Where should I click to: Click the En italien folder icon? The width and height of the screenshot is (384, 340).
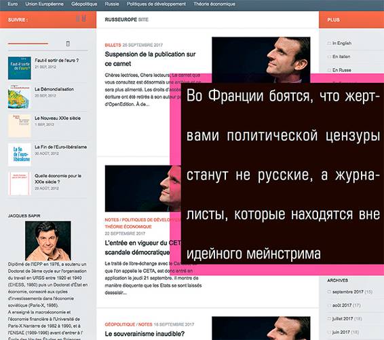(x=329, y=56)
